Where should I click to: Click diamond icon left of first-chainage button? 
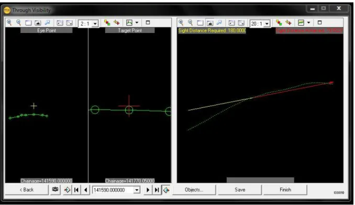[67, 190]
